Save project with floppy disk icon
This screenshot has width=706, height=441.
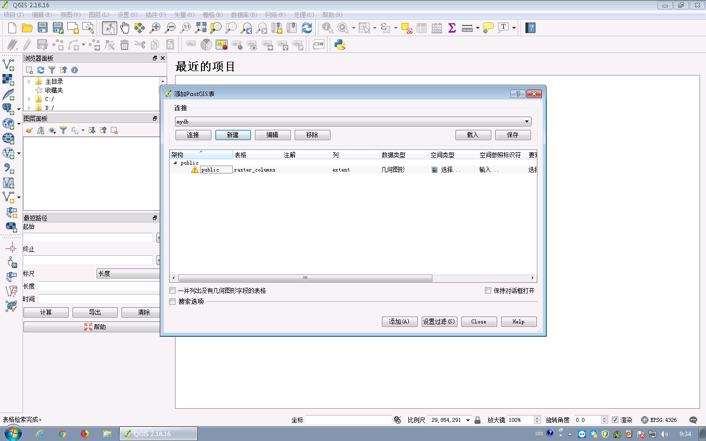[43, 28]
